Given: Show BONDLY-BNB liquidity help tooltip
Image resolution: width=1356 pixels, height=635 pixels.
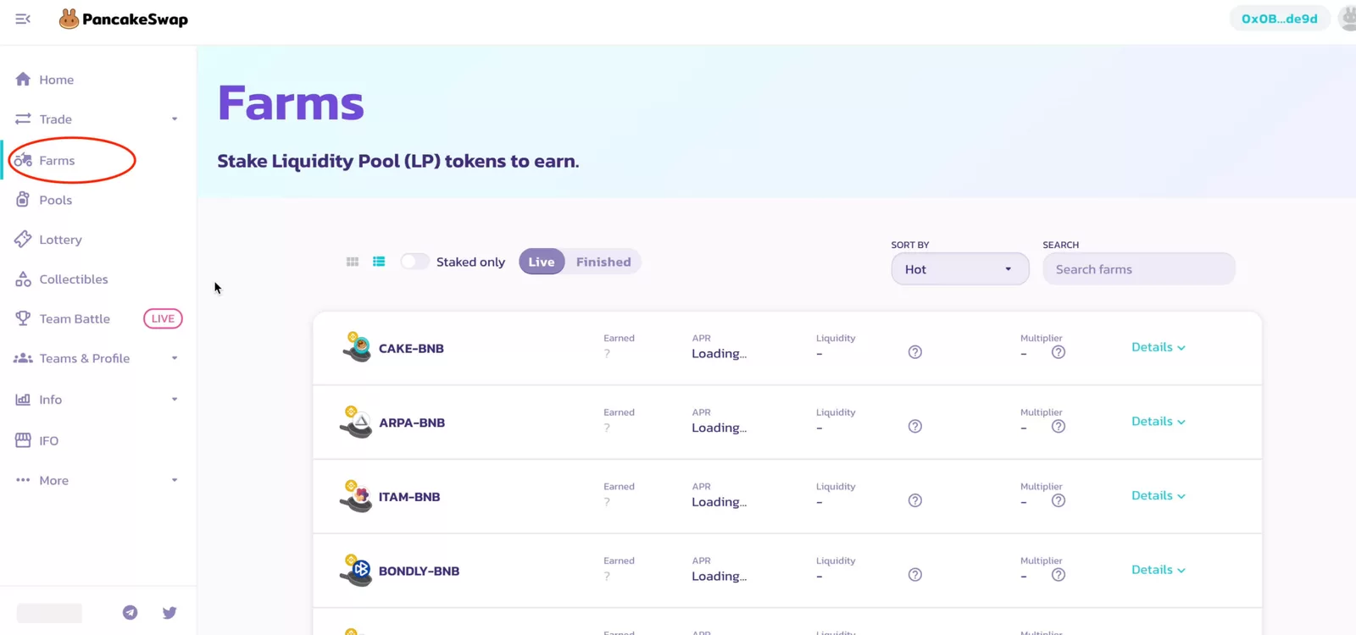Looking at the screenshot, I should click(x=915, y=575).
